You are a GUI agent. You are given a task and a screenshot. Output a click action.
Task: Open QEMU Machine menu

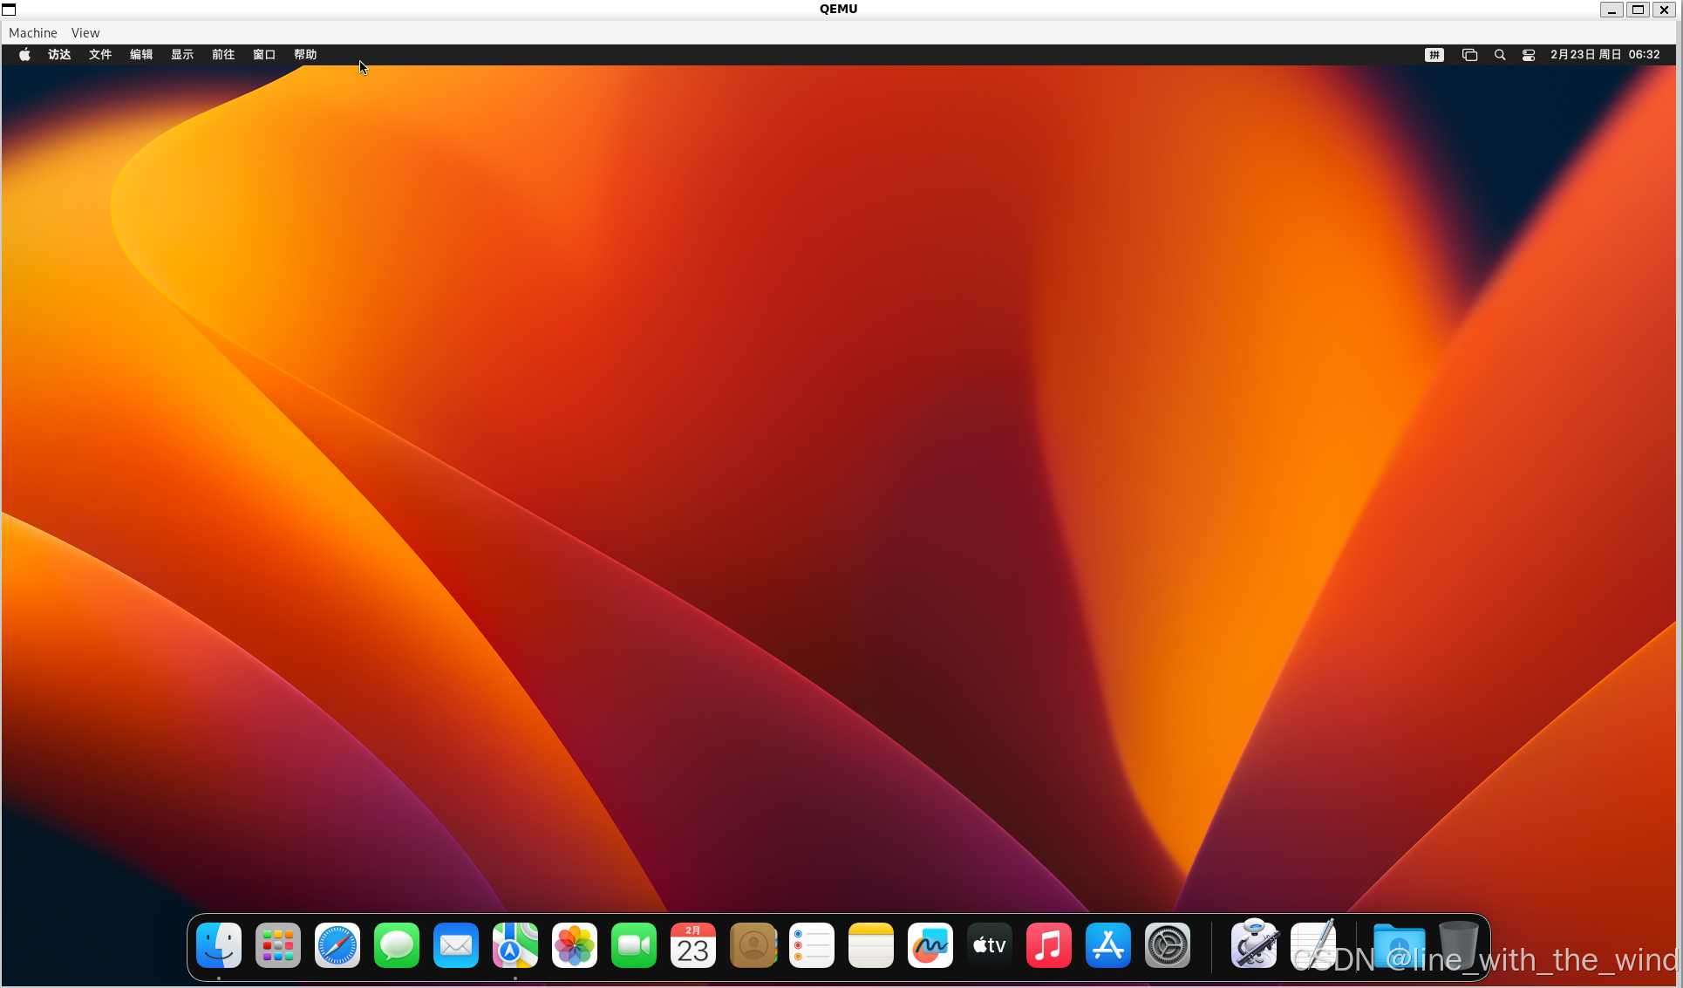(x=33, y=32)
